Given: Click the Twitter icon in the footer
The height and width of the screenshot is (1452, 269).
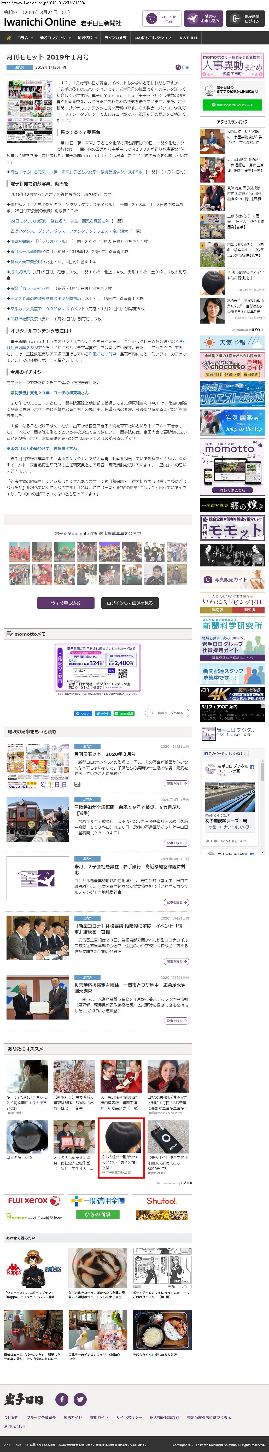Looking at the screenshot, I should [x=80, y=1399].
